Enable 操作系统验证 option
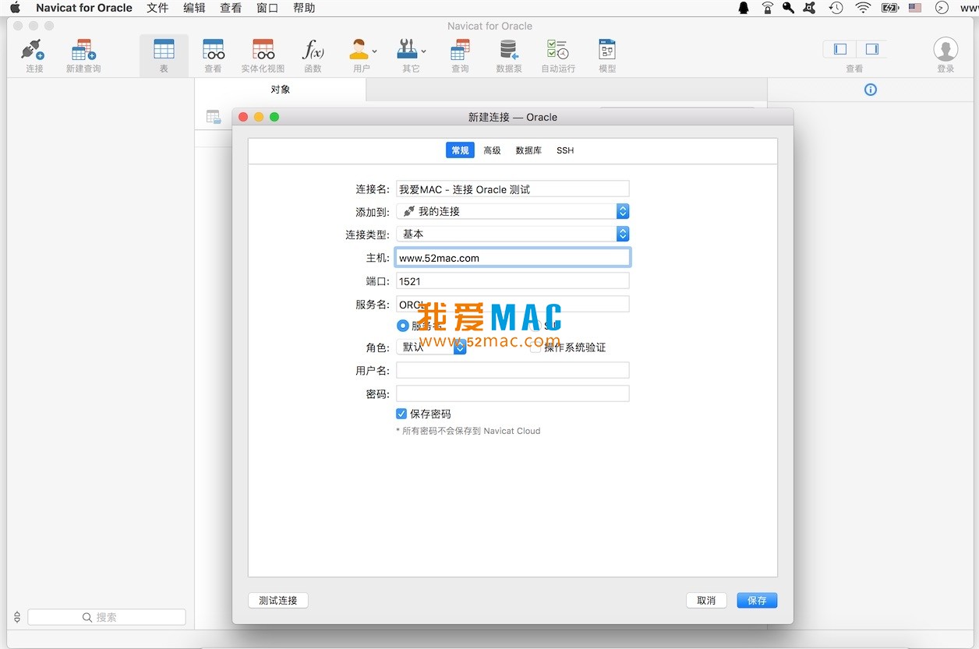This screenshot has height=649, width=979. click(x=535, y=346)
